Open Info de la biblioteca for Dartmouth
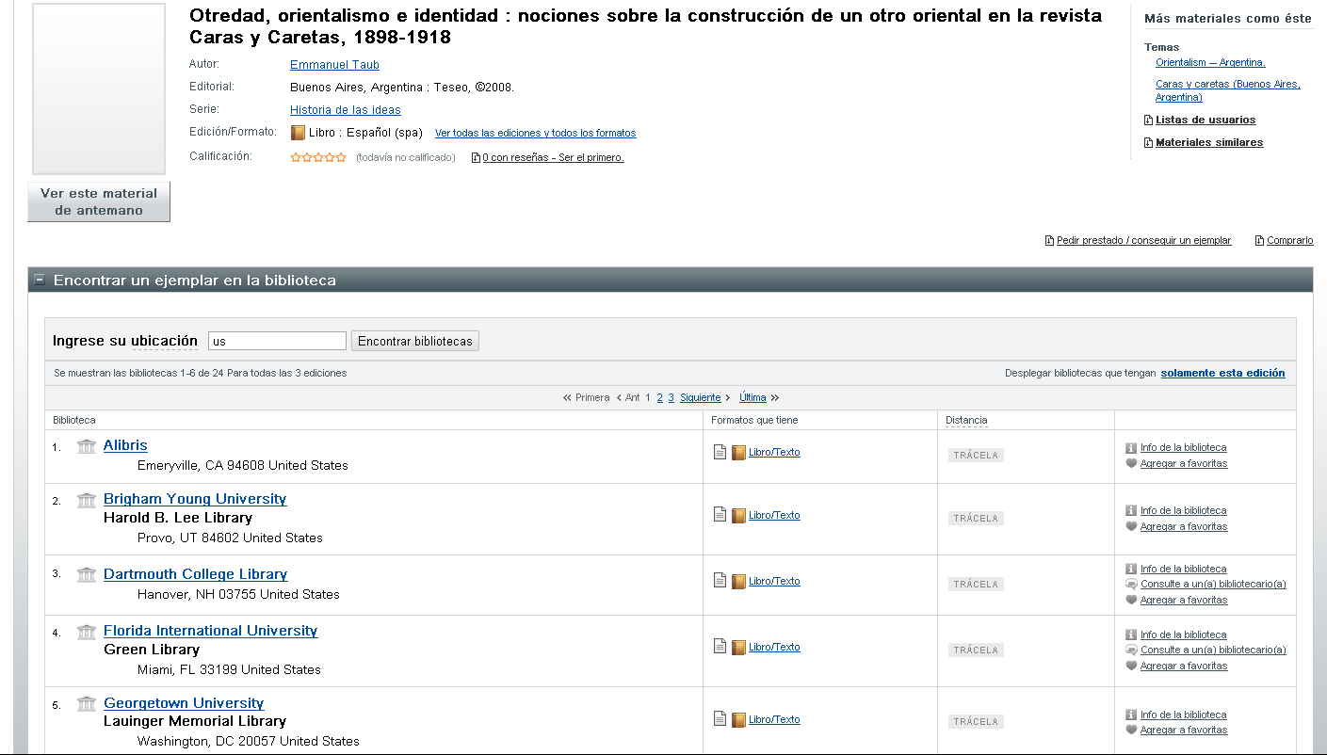Viewport: 1327px width, 755px height. 1183,570
